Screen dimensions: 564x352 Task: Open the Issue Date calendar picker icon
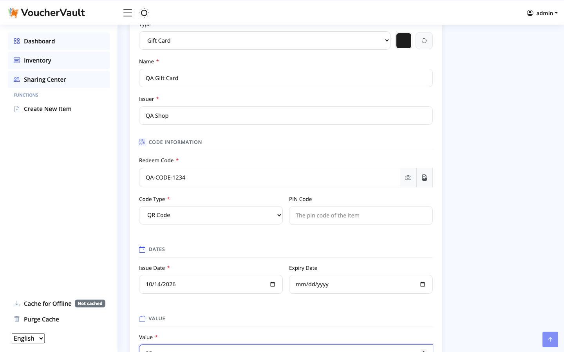pyautogui.click(x=273, y=284)
